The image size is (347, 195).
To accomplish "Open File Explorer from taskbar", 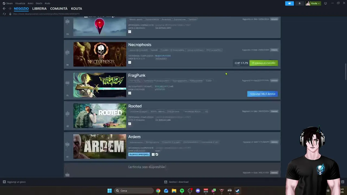I will (174, 191).
